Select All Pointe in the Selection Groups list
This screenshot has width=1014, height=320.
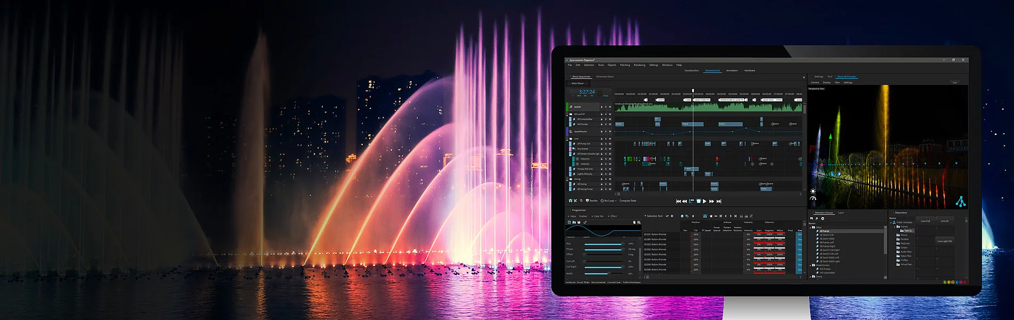tap(825, 231)
